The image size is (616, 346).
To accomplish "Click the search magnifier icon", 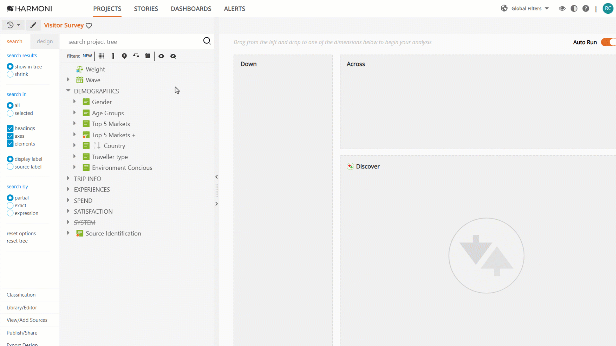I will click(x=207, y=41).
